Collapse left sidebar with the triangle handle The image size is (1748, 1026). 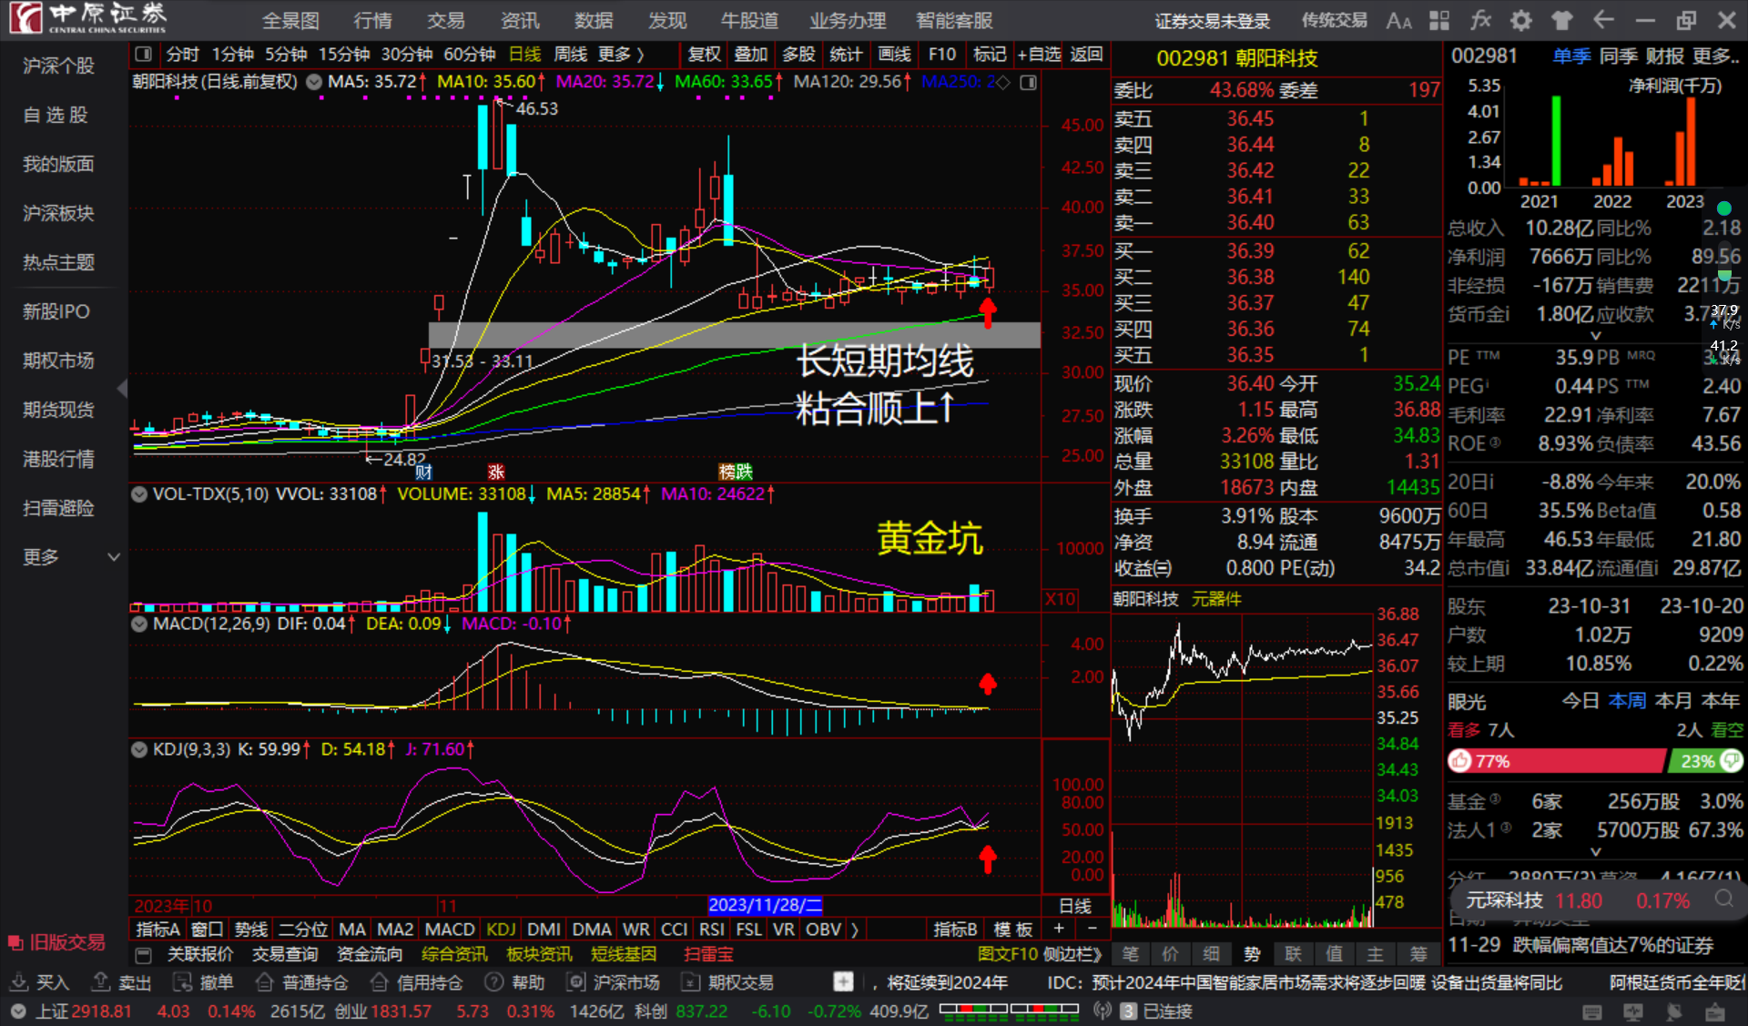click(122, 390)
